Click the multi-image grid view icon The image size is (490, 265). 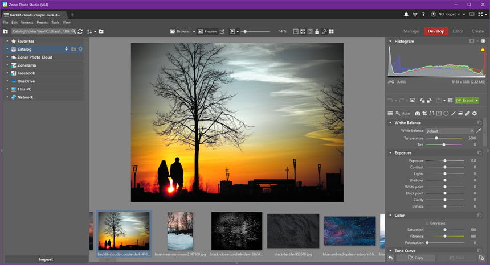point(331,31)
